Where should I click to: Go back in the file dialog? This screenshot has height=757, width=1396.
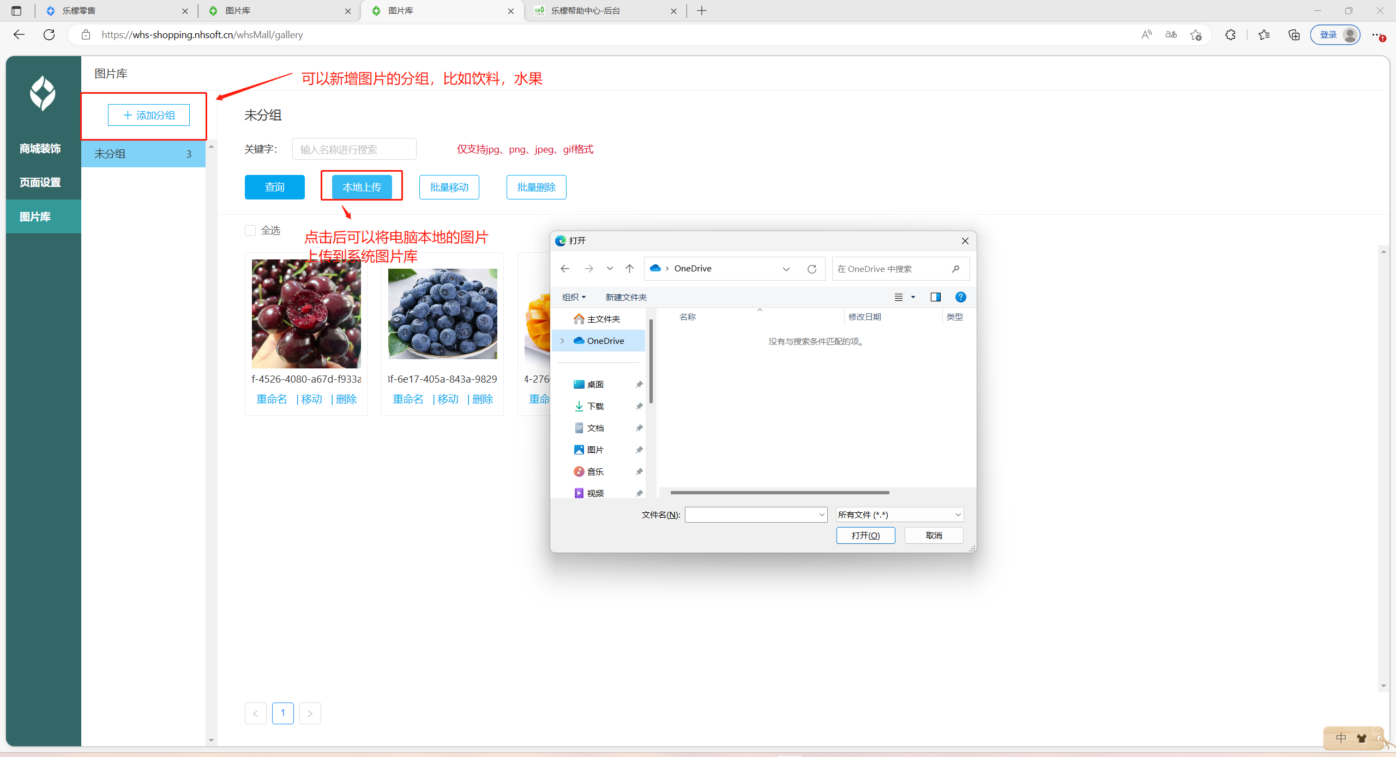[565, 269]
